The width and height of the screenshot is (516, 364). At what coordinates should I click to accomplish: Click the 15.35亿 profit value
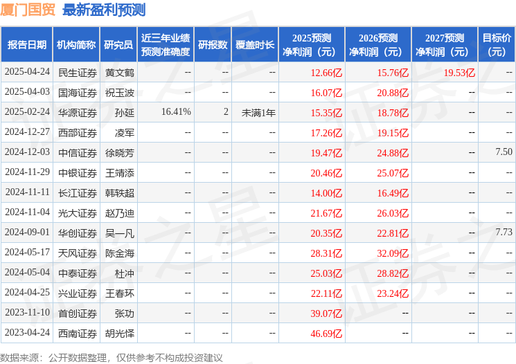coord(326,113)
